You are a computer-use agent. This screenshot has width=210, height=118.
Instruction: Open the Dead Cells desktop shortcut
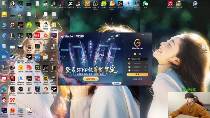37,15
